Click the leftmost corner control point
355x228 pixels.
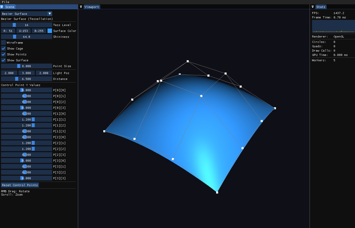pyautogui.click(x=104, y=131)
